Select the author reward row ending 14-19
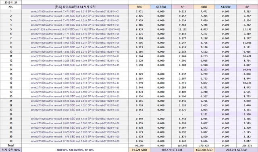This screenshot has height=152, width=258. pos(75,92)
